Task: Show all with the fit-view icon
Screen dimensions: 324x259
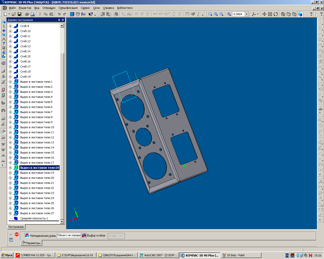Action: [270, 14]
